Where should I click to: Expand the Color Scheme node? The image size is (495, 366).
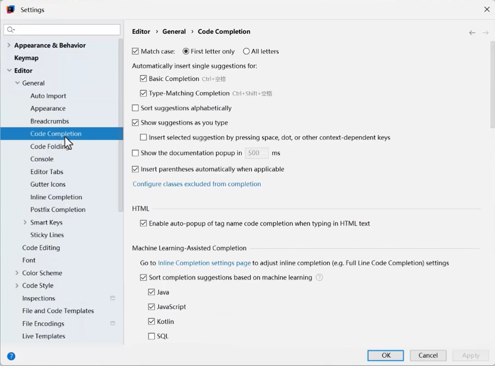[17, 273]
